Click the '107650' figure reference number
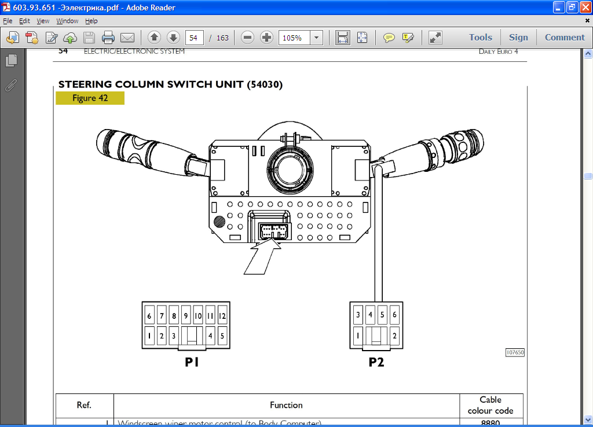This screenshot has width=593, height=427. [x=515, y=352]
